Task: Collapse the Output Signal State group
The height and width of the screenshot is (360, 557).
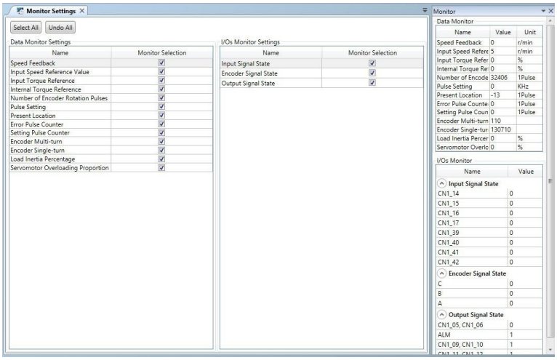Action: (441, 314)
